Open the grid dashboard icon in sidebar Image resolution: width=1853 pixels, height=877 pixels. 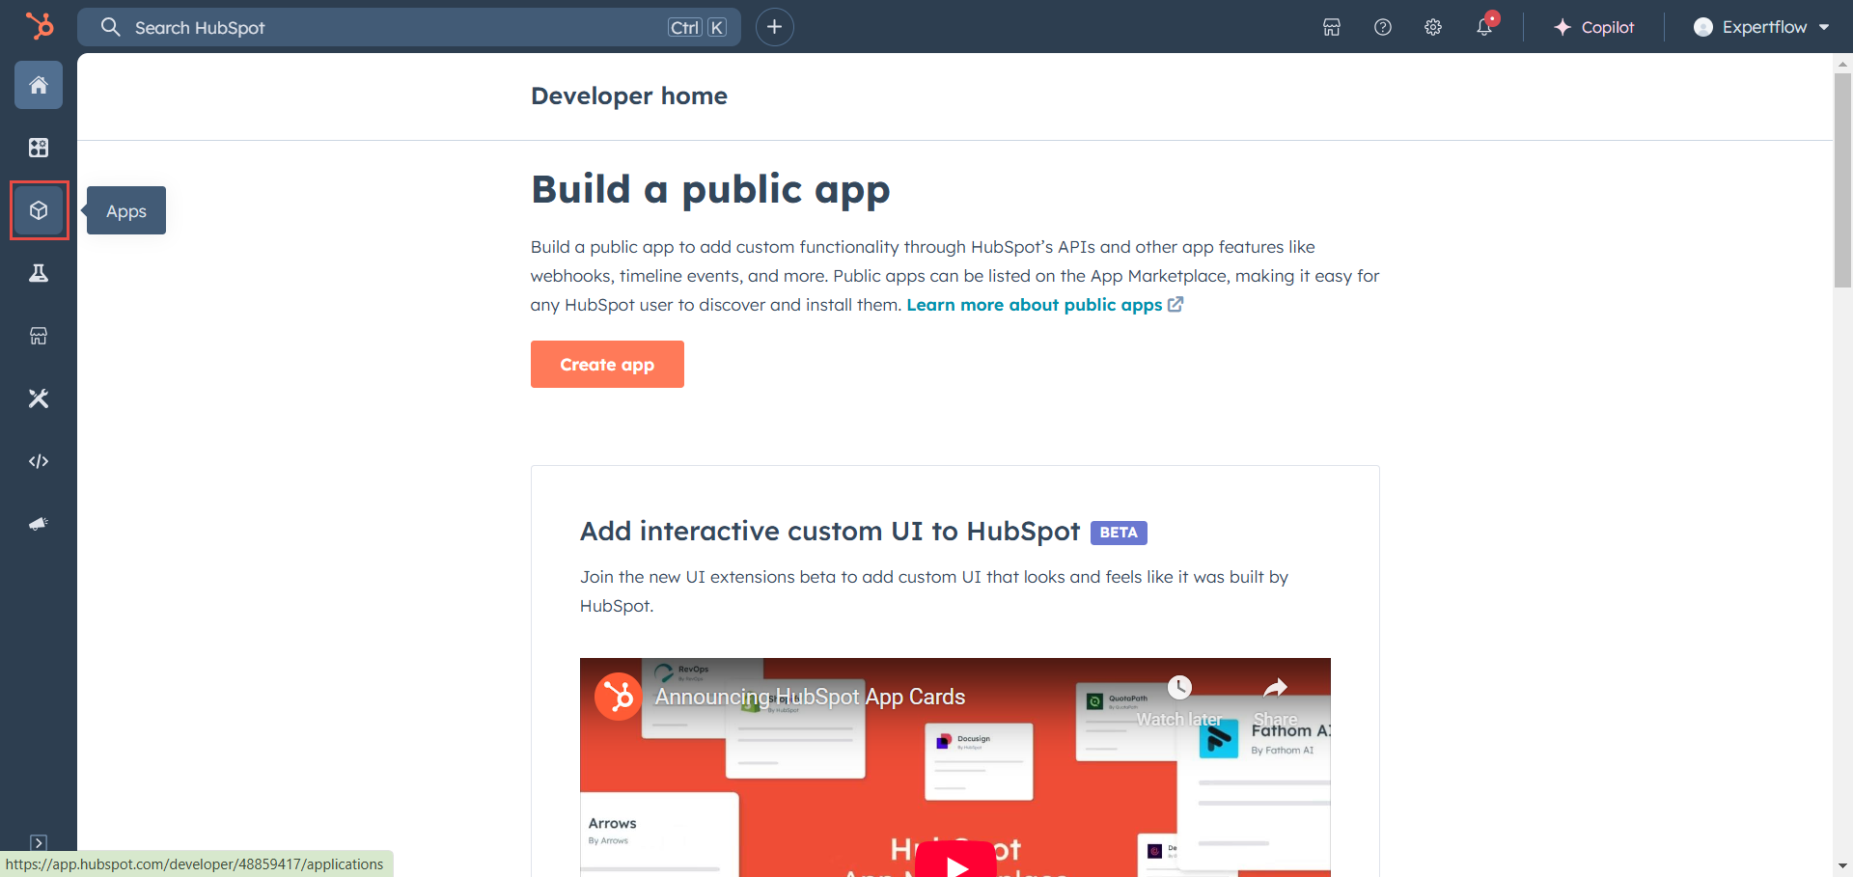[39, 148]
